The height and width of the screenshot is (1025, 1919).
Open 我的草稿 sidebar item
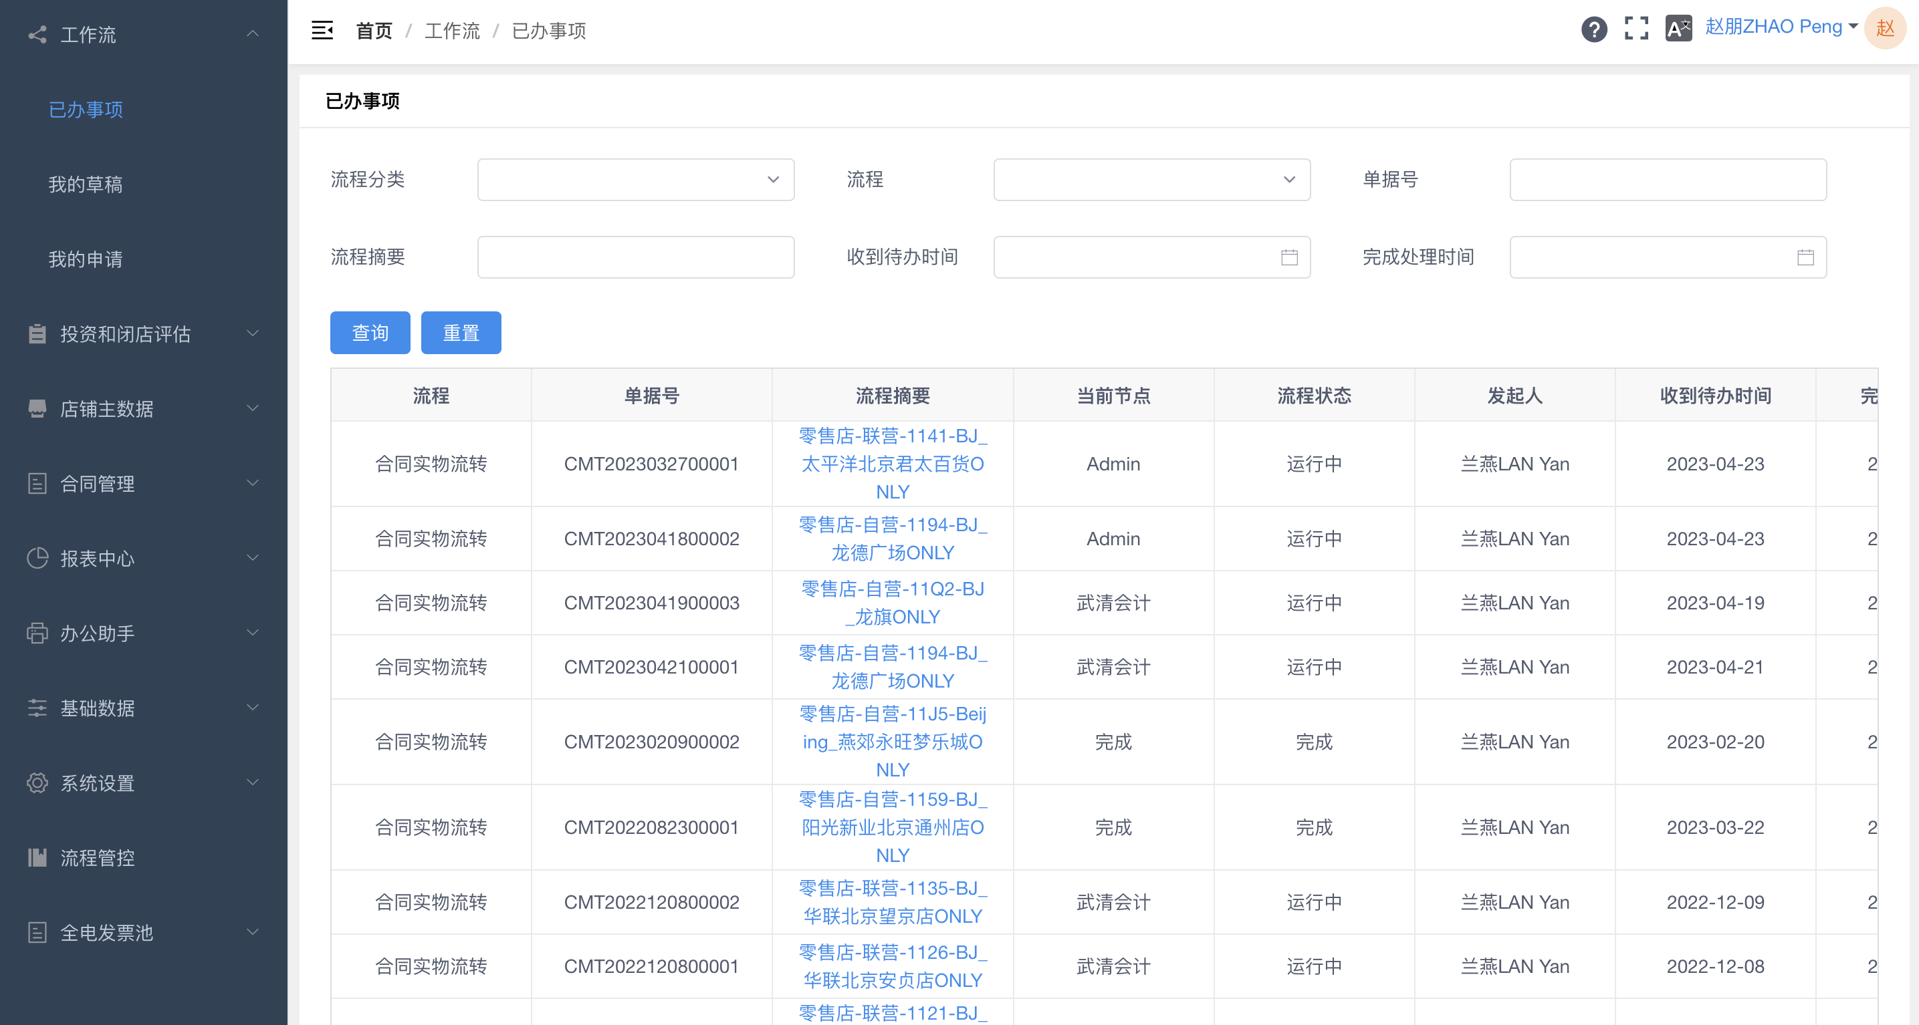click(86, 184)
